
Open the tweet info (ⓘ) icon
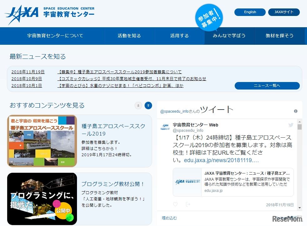[295, 111]
